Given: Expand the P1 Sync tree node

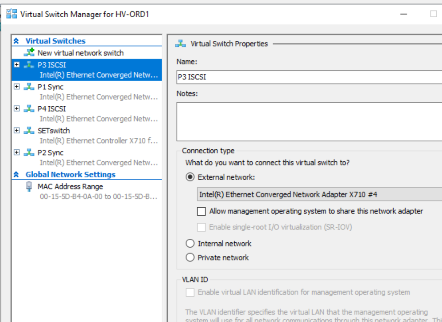Looking at the screenshot, I should [17, 86].
